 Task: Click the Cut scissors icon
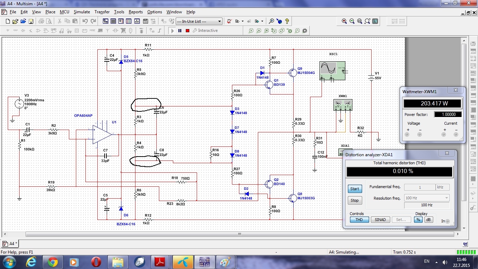[59, 21]
